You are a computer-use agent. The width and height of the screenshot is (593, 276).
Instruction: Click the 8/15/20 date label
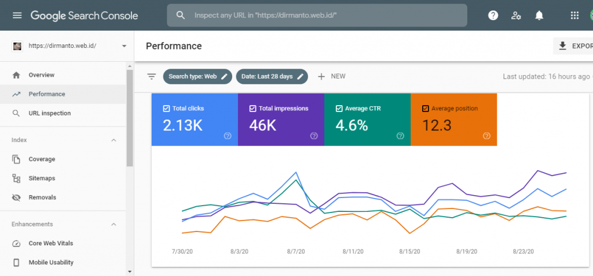coord(409,252)
